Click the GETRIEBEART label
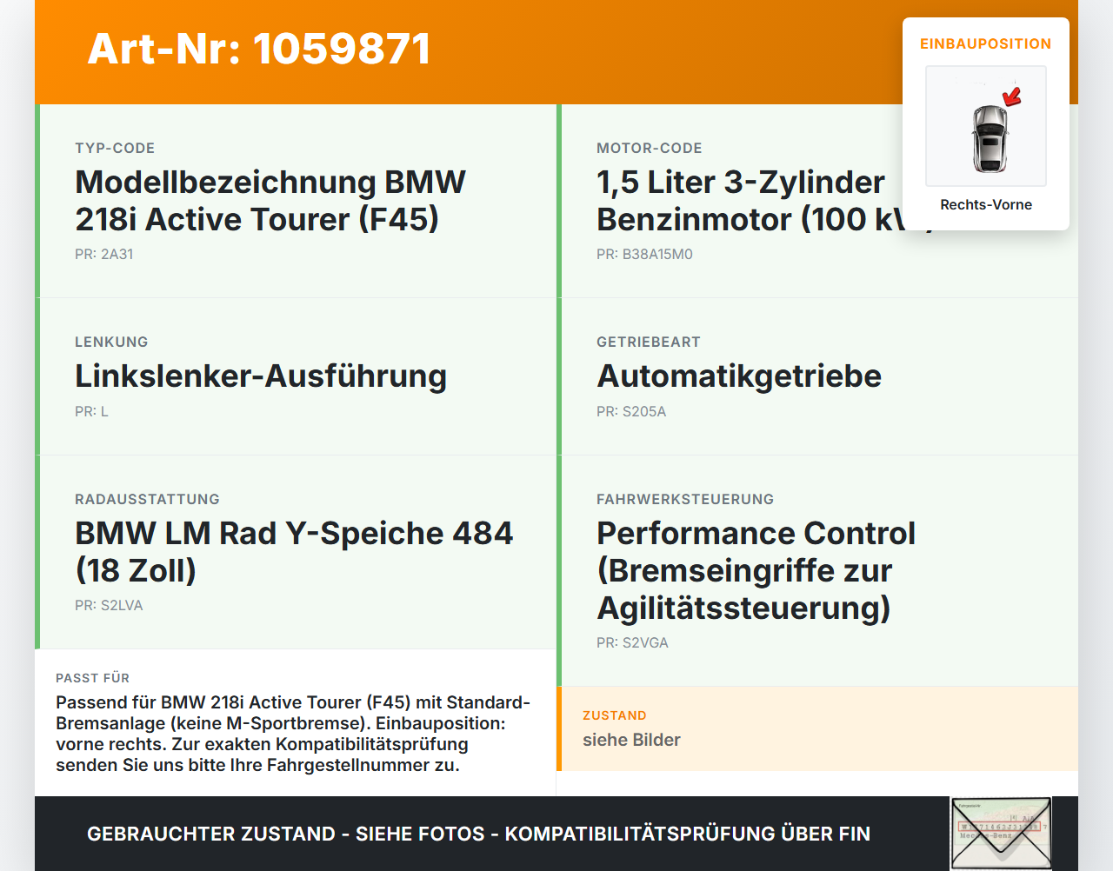Screen dimensions: 1113x871 pos(649,342)
